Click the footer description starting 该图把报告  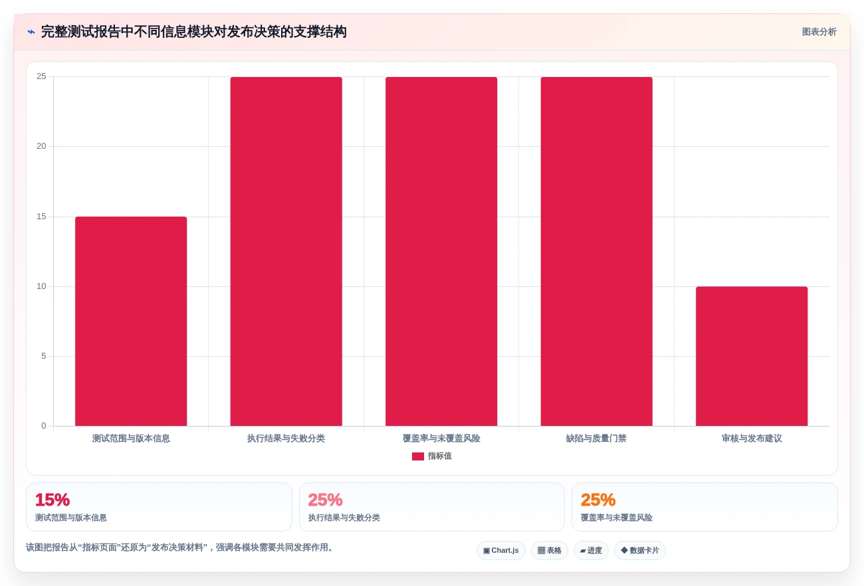tap(179, 547)
